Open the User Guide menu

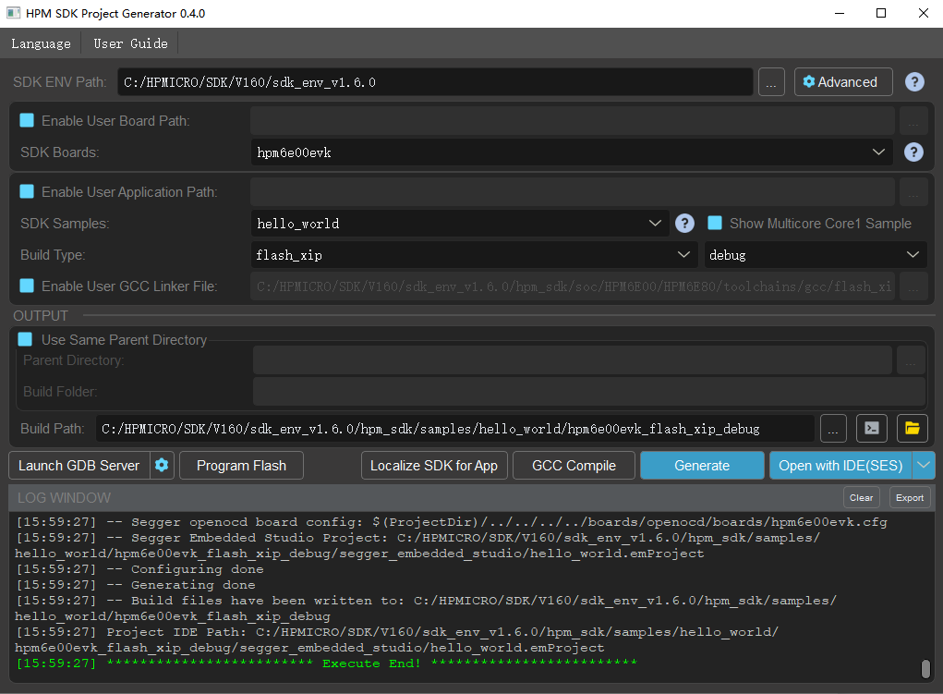coord(130,43)
